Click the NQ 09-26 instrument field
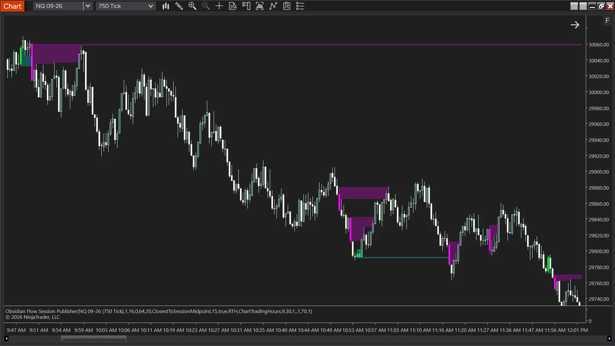Screen dimensions: 615x346 coord(58,6)
